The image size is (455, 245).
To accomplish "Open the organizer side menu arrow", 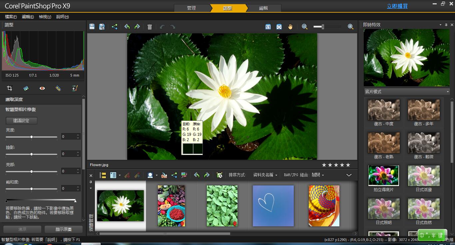I will click(x=91, y=188).
